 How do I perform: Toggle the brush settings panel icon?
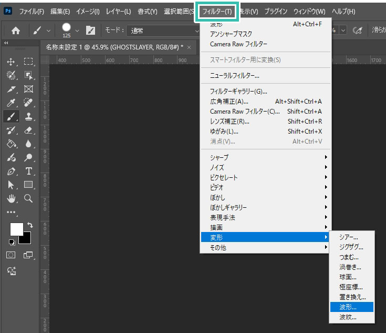(x=90, y=31)
